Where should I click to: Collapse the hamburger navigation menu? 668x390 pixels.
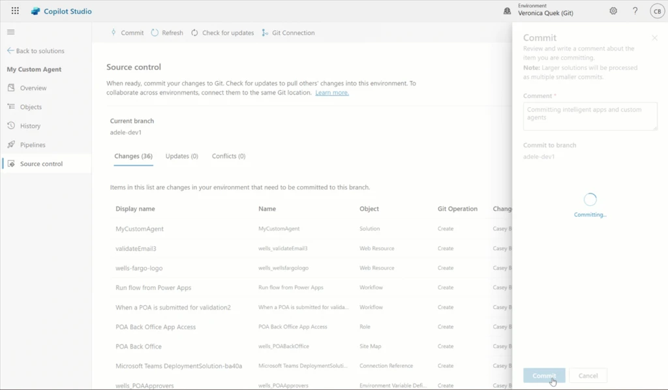pos(10,32)
